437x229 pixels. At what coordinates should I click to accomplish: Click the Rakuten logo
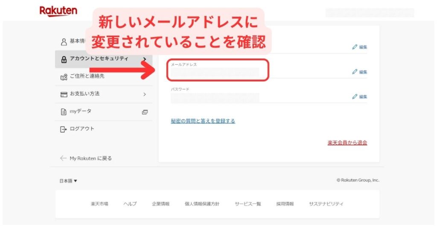tap(58, 11)
